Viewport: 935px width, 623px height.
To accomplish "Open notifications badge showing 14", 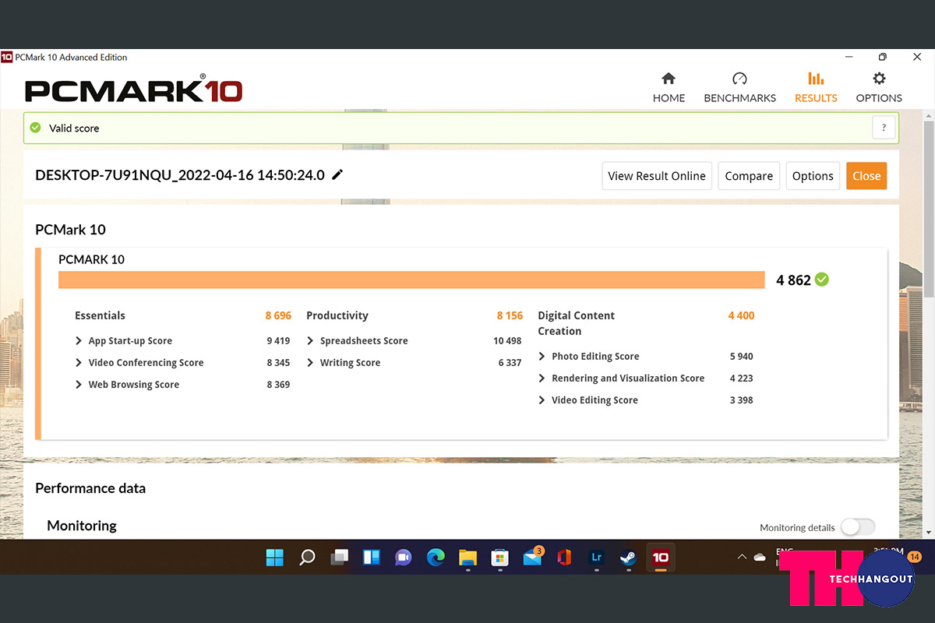I will pos(915,557).
